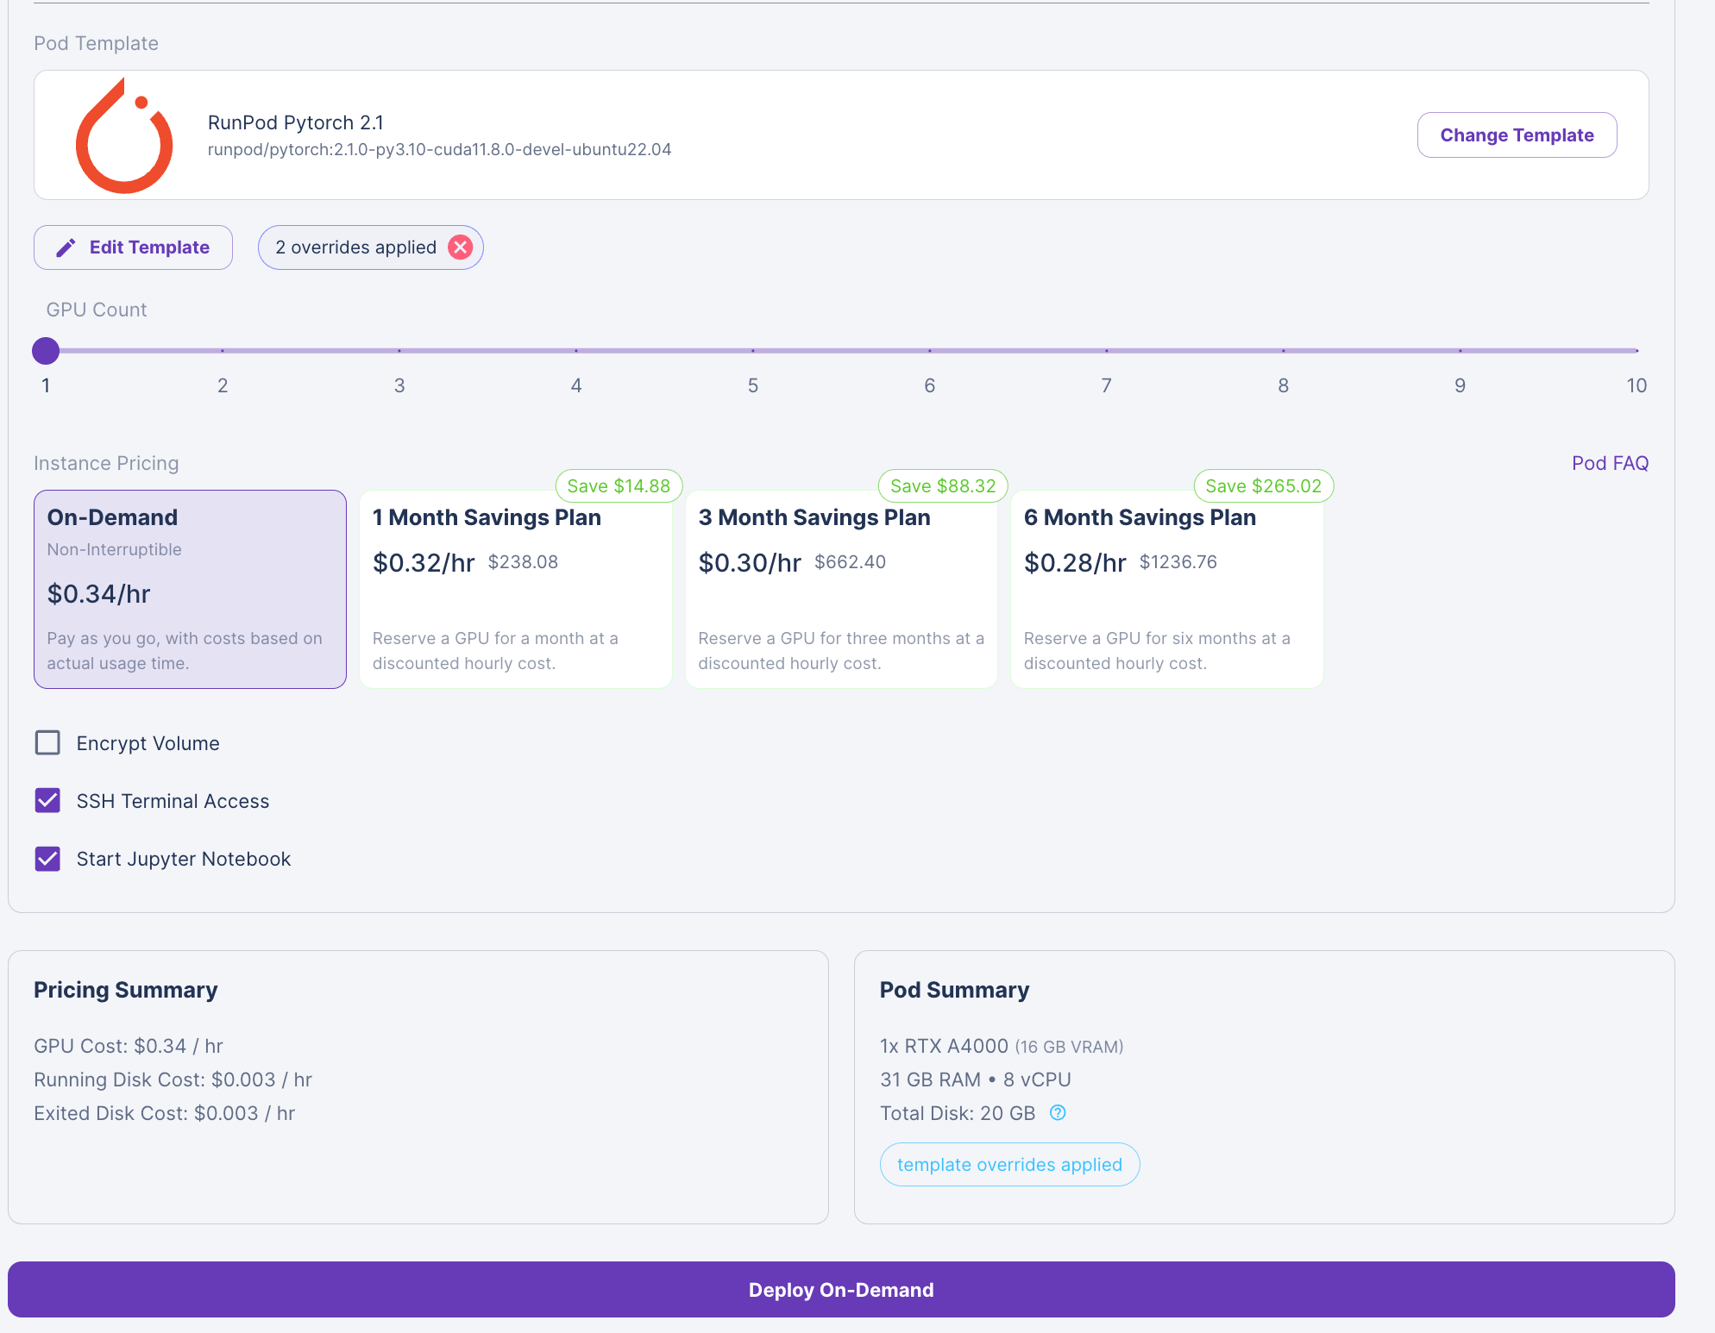Click the Change Template button
The width and height of the screenshot is (1715, 1333).
point(1516,135)
